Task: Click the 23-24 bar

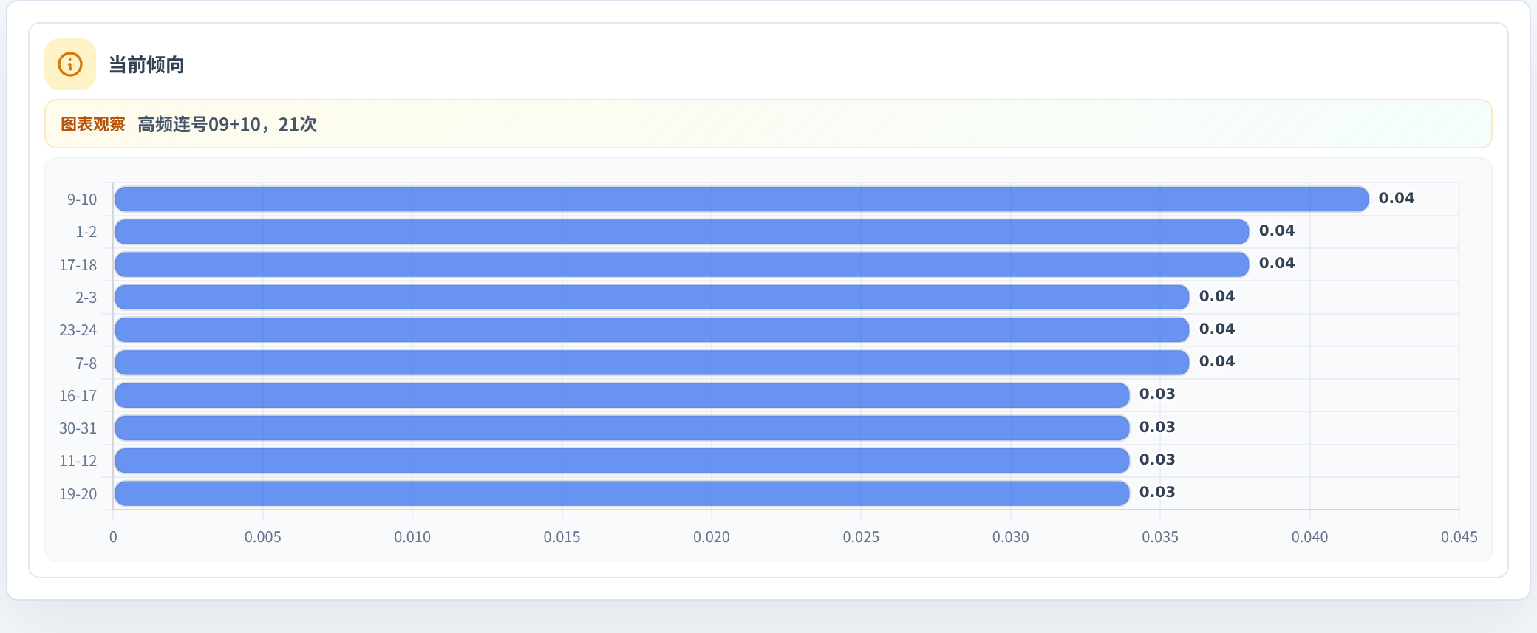Action: (x=652, y=329)
